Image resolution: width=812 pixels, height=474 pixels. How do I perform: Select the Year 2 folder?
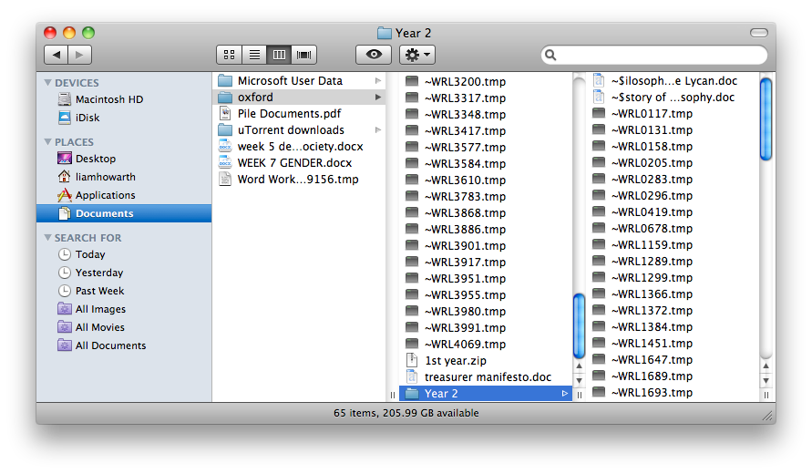(x=485, y=394)
